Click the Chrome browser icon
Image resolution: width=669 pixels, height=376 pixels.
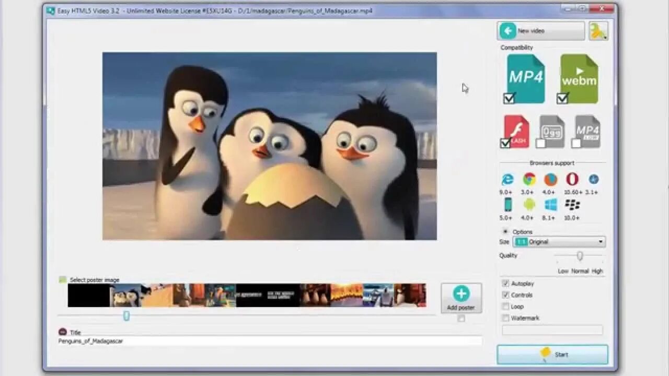(x=529, y=180)
